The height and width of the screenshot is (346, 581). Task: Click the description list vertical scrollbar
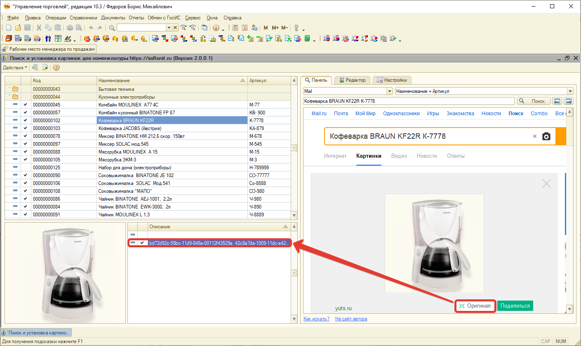(294, 273)
